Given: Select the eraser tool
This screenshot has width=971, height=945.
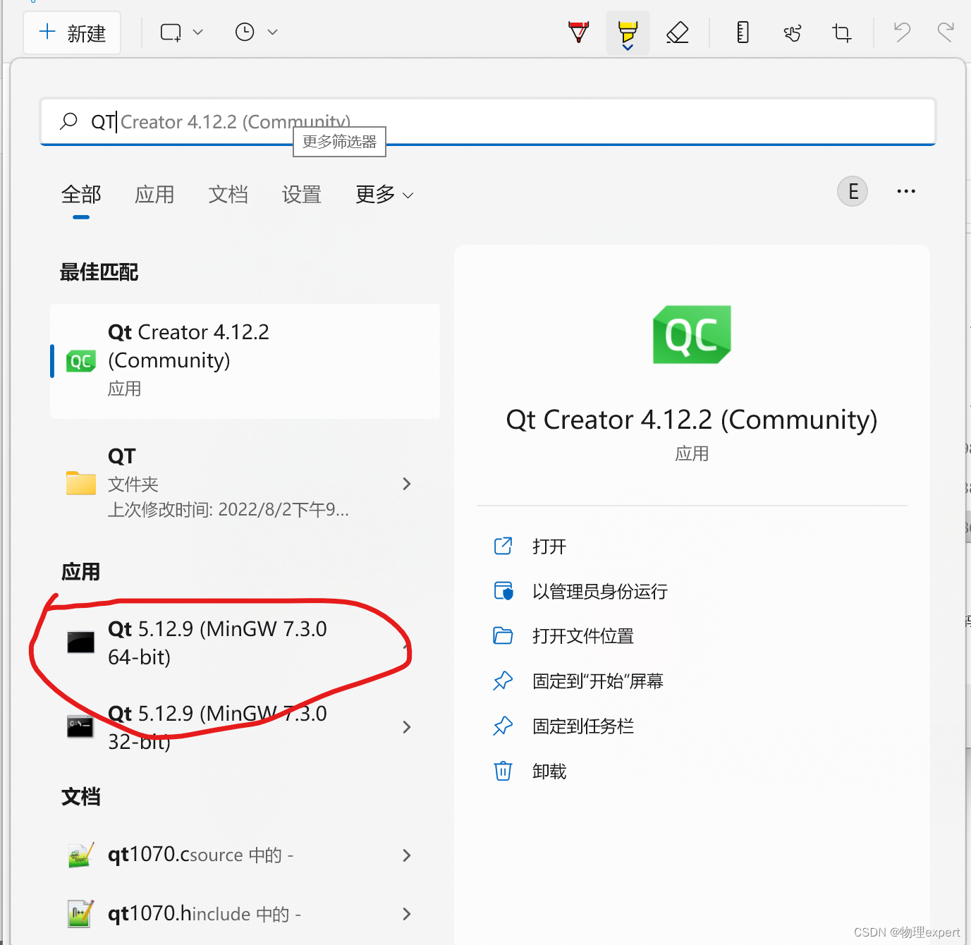Looking at the screenshot, I should click(678, 32).
